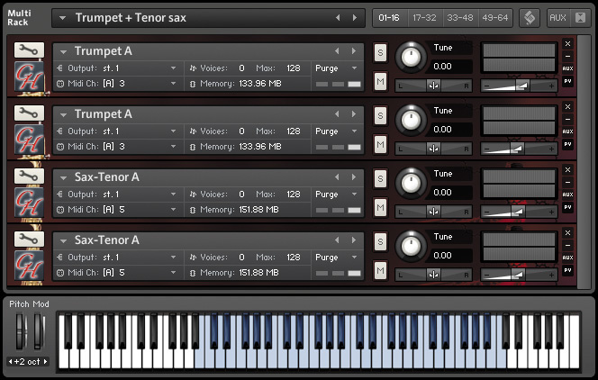Go to previous preset on first Sax-Tenor A

click(x=337, y=176)
